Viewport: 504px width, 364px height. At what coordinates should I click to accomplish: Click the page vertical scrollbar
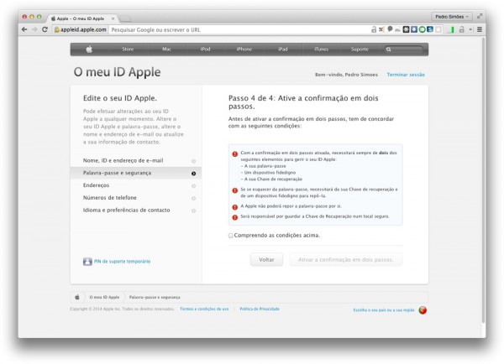483,179
